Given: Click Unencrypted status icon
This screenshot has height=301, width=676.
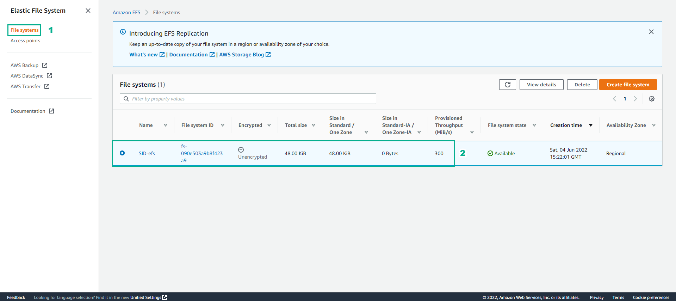Looking at the screenshot, I should pos(241,150).
